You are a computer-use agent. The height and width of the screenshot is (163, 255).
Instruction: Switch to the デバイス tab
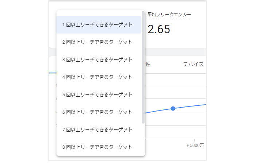pos(193,64)
